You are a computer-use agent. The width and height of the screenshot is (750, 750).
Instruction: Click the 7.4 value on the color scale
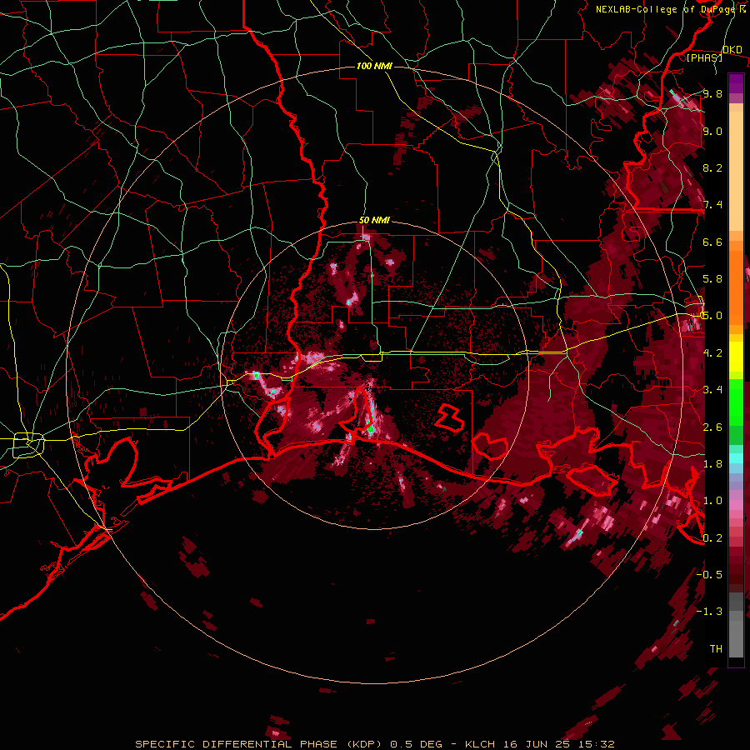[712, 205]
